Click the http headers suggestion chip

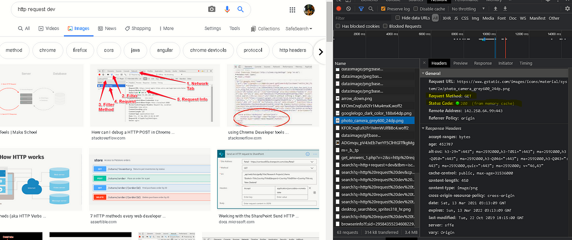[293, 50]
